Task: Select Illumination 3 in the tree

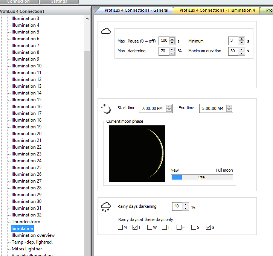Action: click(x=26, y=18)
